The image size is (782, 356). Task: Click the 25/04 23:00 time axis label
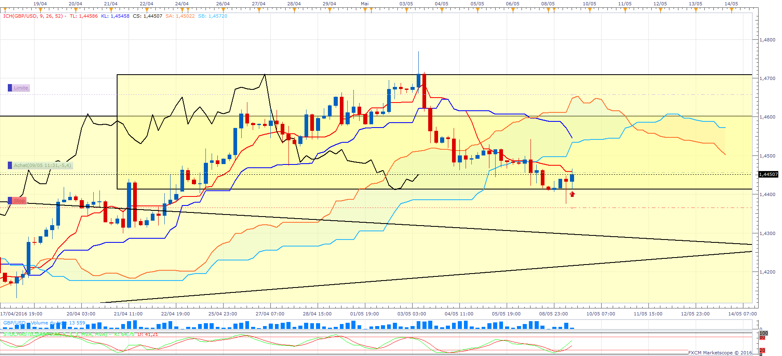pos(223,314)
